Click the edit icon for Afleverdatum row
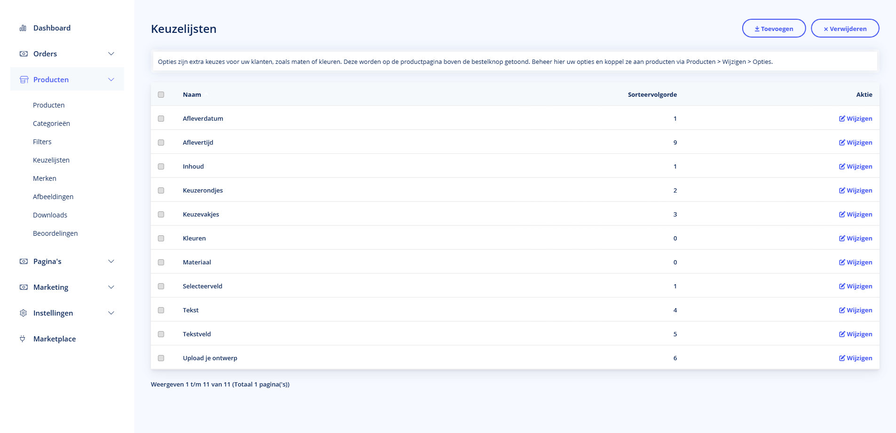The height and width of the screenshot is (433, 896). (842, 119)
